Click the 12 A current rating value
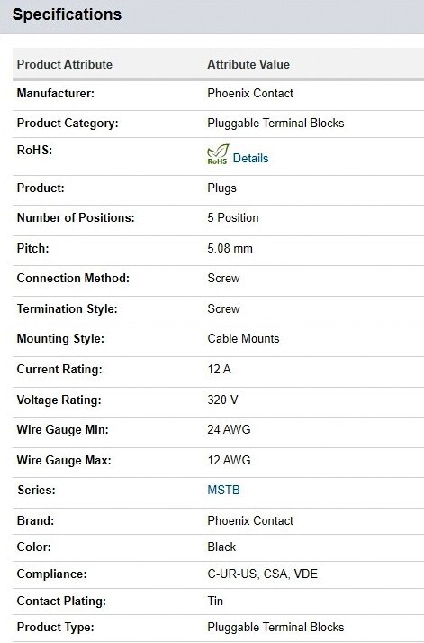 click(x=219, y=370)
